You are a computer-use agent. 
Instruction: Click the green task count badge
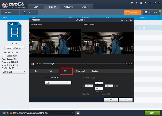[x=160, y=11]
